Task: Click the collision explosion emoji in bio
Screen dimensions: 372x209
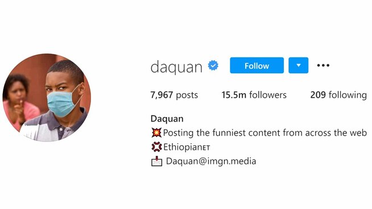Action: pos(156,133)
